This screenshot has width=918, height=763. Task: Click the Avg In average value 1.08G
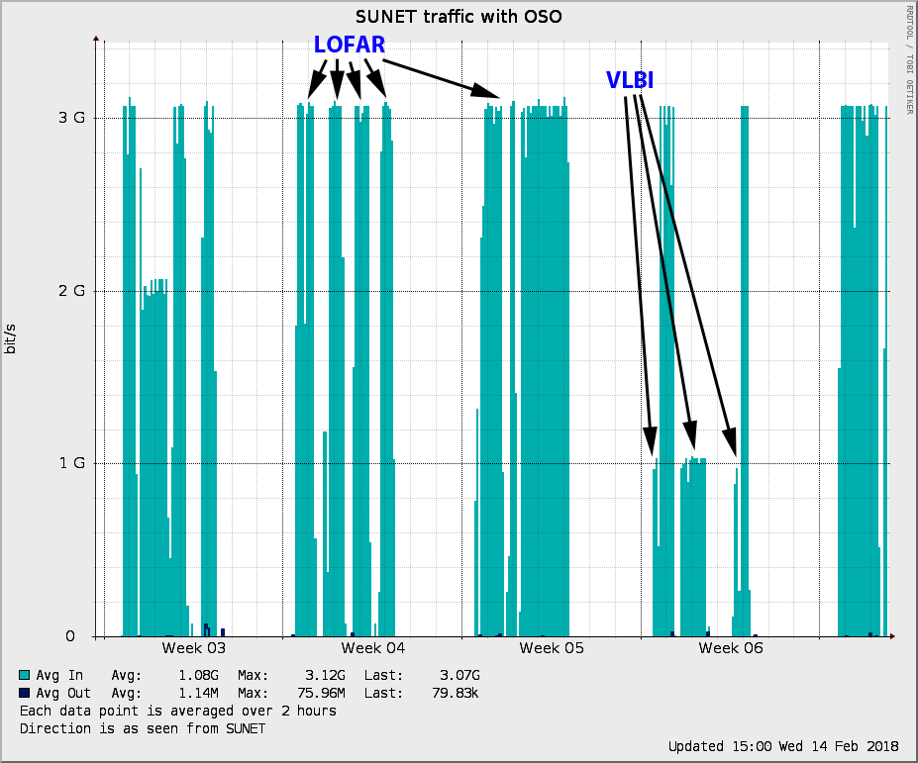(198, 675)
